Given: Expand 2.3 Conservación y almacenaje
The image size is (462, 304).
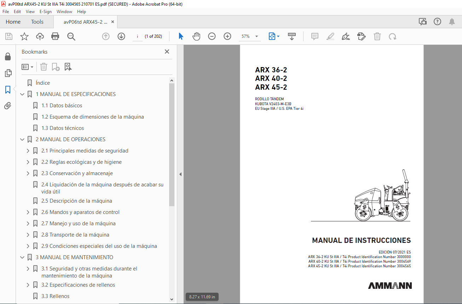Looking at the screenshot, I should point(28,173).
